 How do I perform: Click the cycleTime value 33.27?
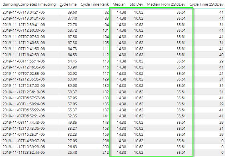pos(72,129)
